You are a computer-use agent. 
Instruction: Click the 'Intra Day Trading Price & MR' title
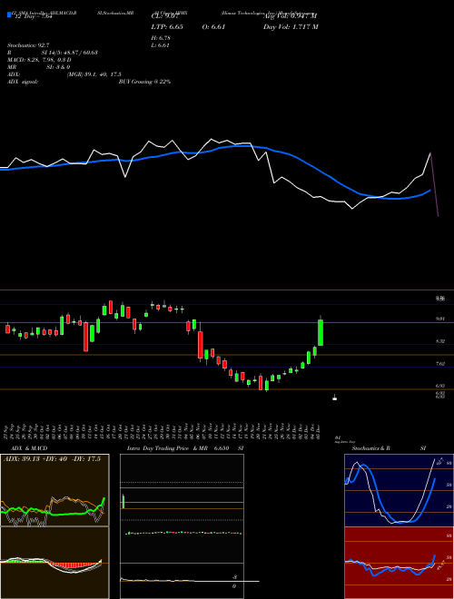pyautogui.click(x=167, y=448)
